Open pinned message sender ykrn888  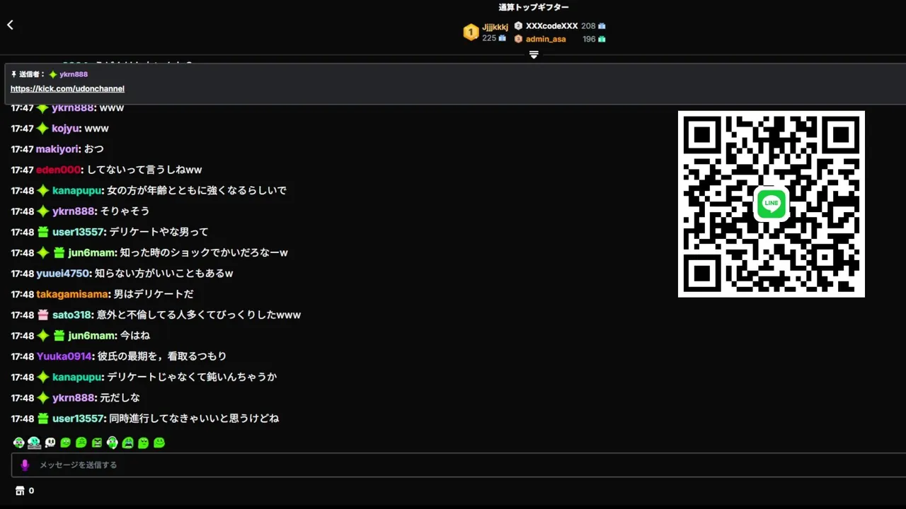(x=74, y=74)
